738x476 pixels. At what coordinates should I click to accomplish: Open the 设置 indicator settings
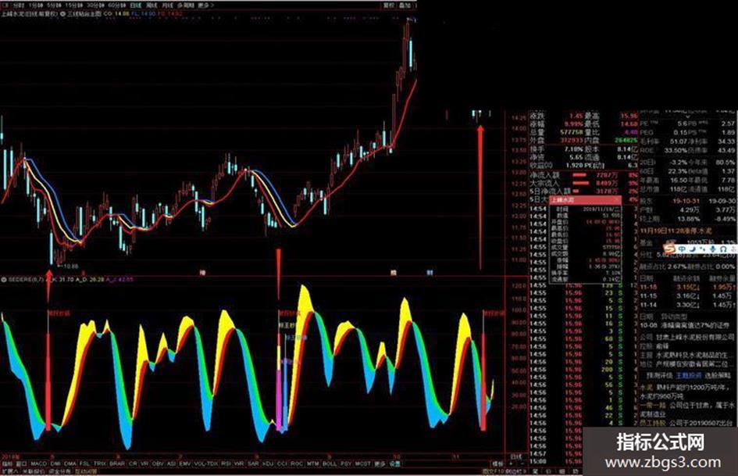[x=394, y=463]
